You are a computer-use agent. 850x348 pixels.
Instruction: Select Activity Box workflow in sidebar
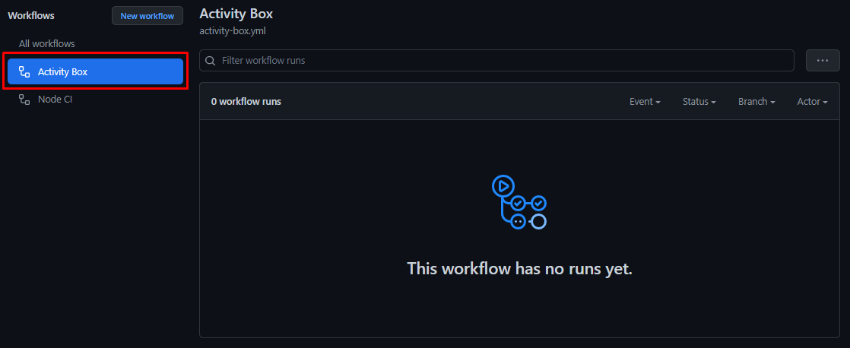[95, 71]
